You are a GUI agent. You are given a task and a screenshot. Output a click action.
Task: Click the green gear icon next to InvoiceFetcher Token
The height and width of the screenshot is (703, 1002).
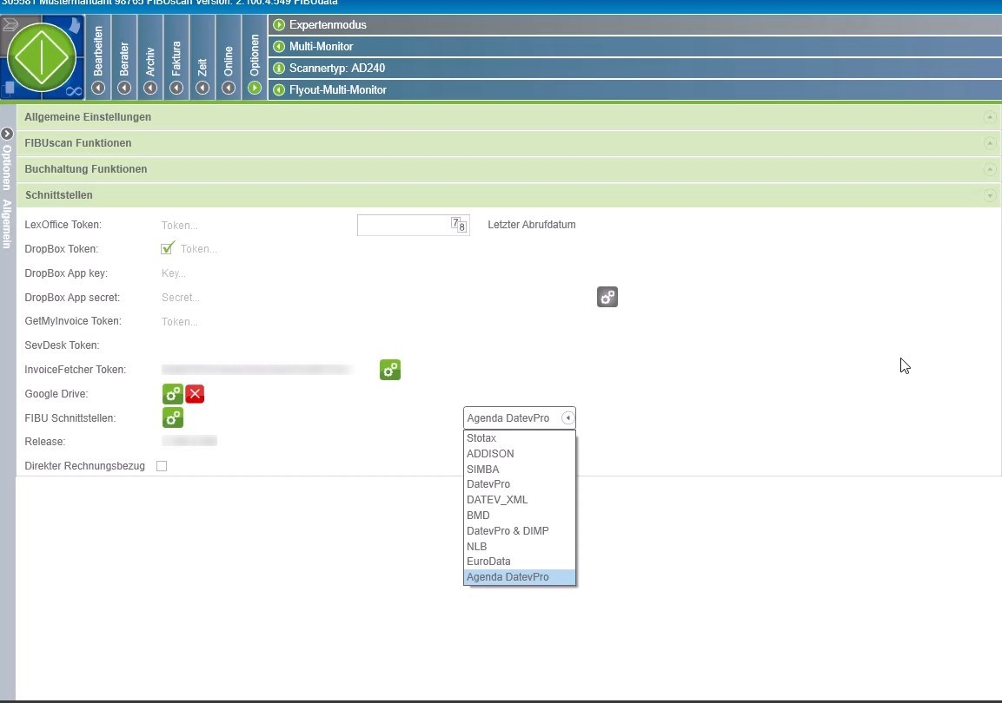point(390,371)
